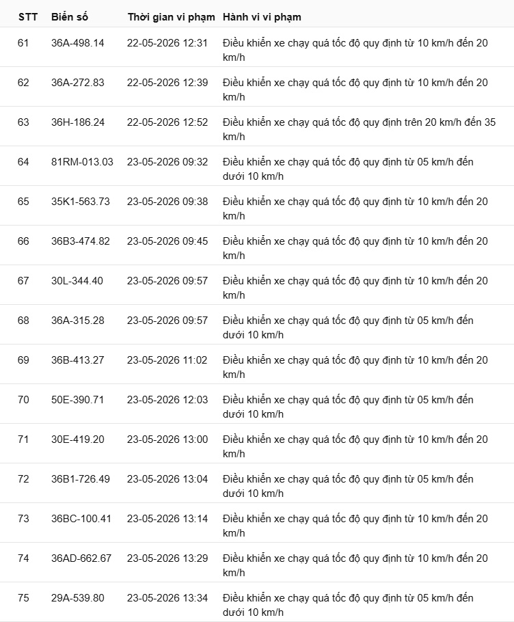Click the row numbered 65

coord(257,206)
